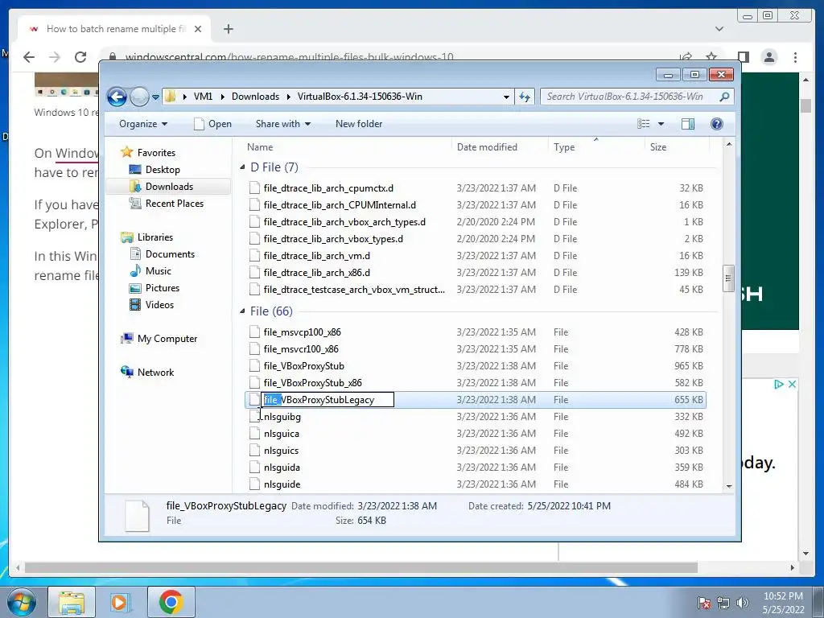Screen dimensions: 824x618
Task: Open Pictures library
Action: tap(163, 288)
